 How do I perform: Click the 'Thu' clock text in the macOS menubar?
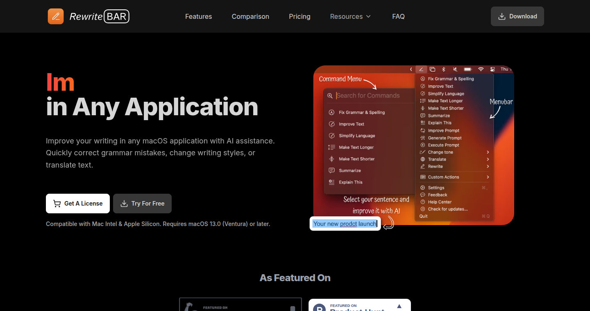pyautogui.click(x=504, y=69)
